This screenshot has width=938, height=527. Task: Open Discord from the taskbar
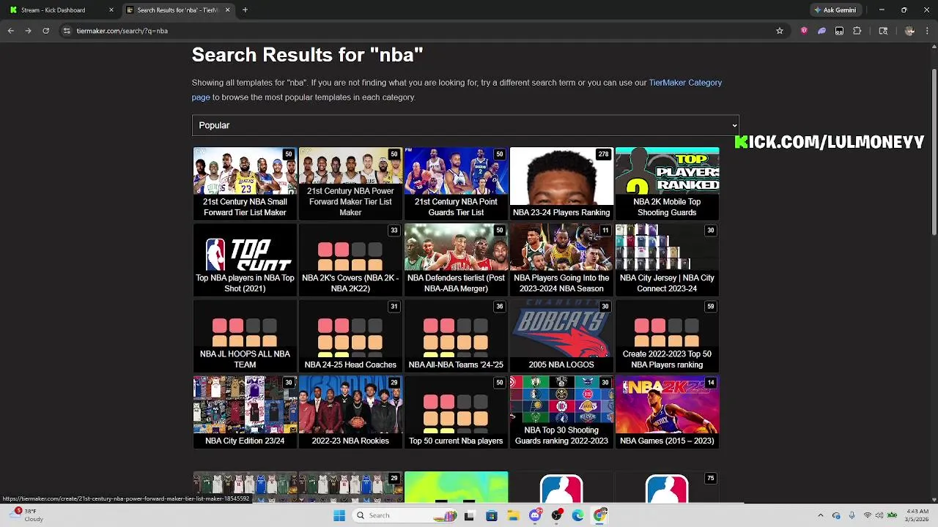[535, 515]
